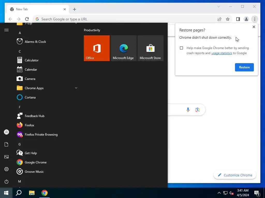This screenshot has height=198, width=265.
Task: Expand the Chrome Apps folder
Action: 48,88
